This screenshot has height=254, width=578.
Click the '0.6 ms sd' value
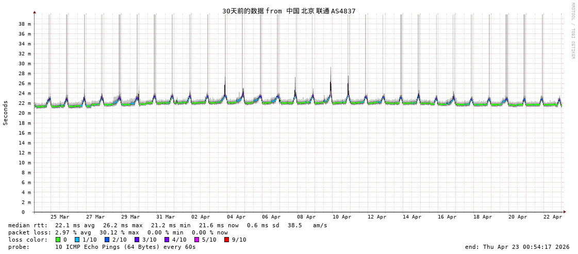point(263,225)
